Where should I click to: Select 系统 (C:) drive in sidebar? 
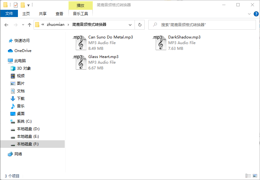24,121
